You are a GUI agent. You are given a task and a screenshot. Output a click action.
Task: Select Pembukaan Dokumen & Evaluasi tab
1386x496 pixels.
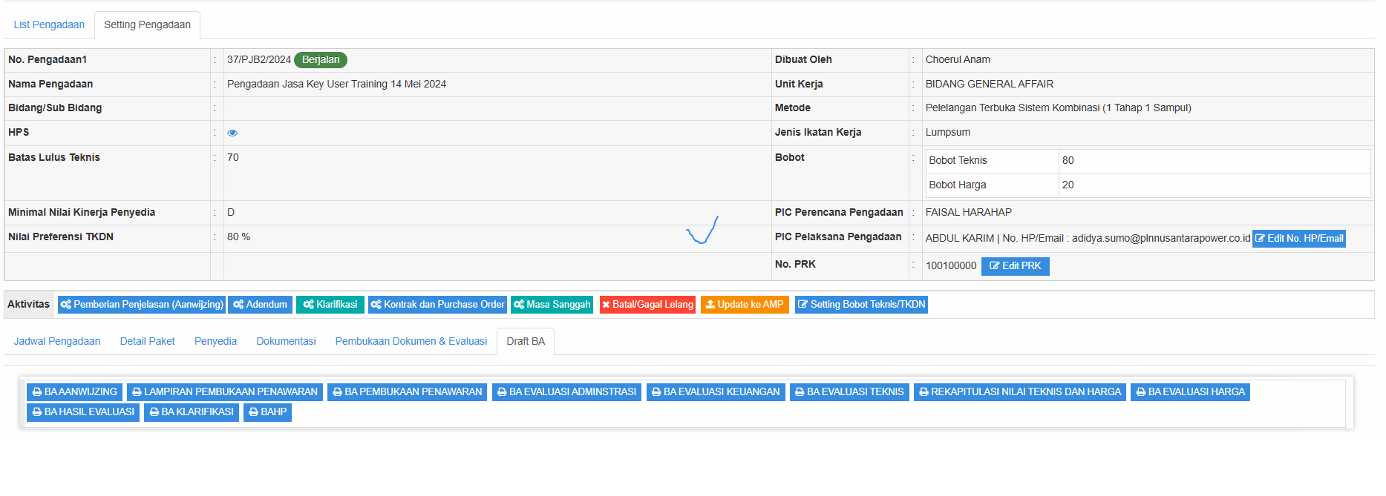(411, 342)
